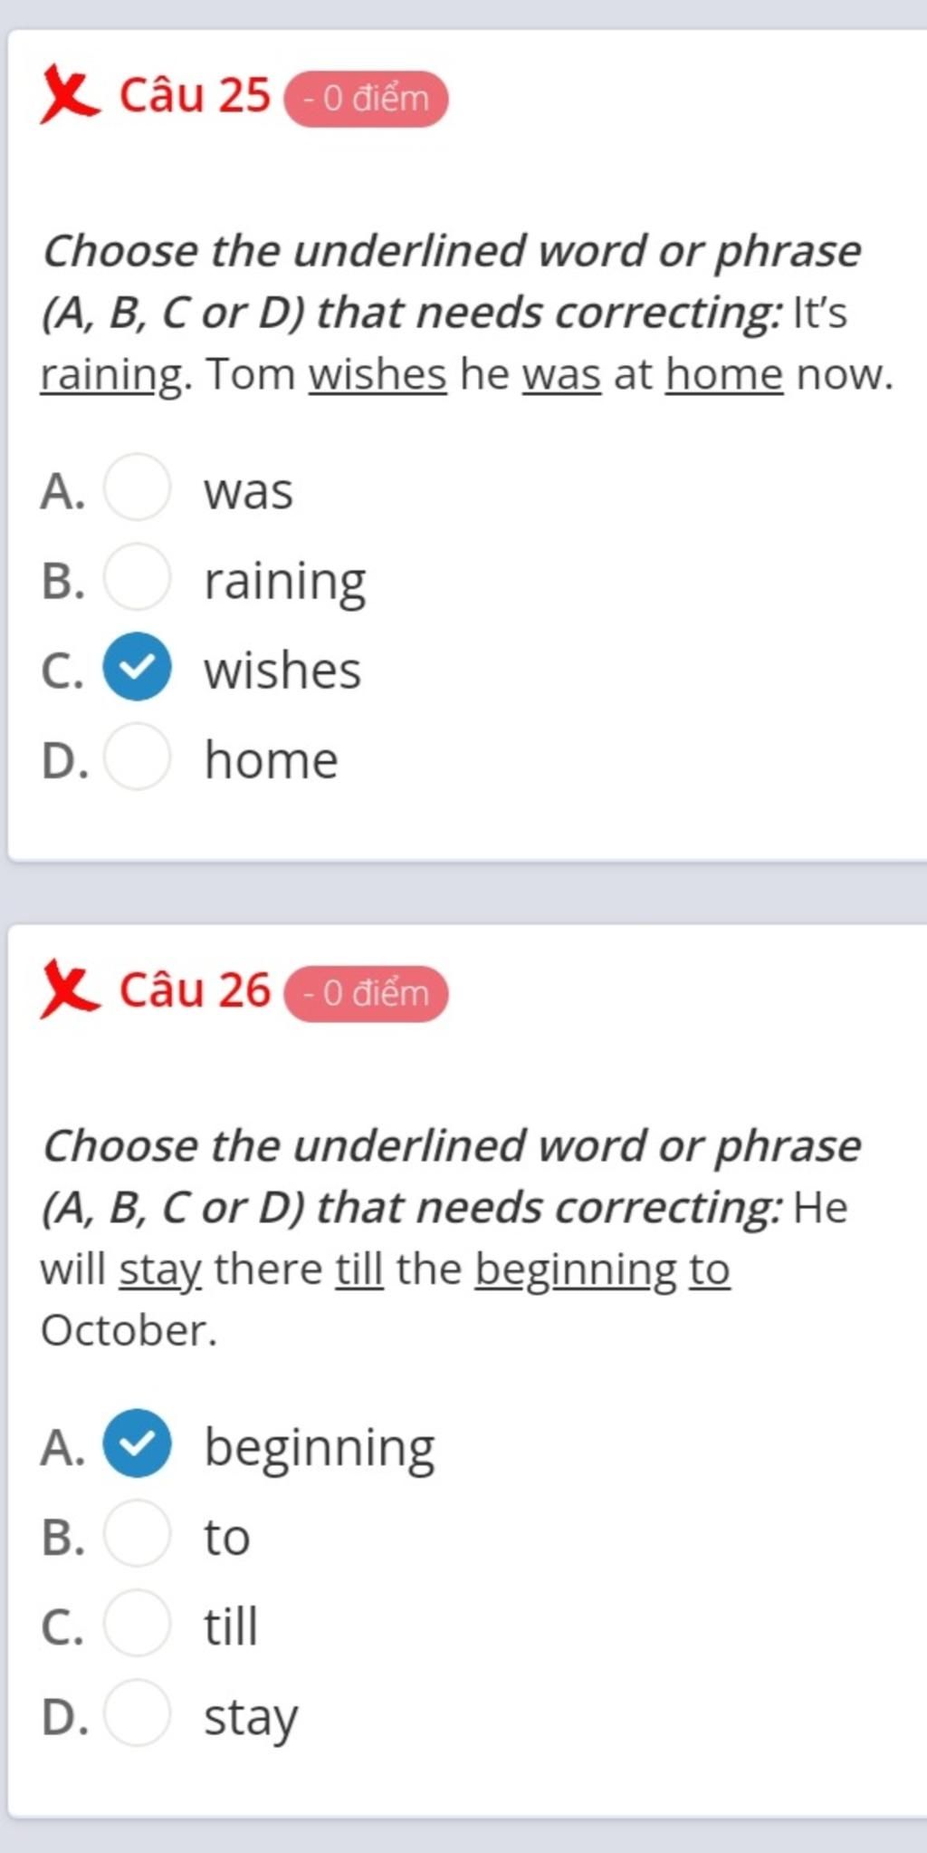Image resolution: width=927 pixels, height=1853 pixels.
Task: Click the answer text 'stay' for option D
Action: [x=251, y=1717]
